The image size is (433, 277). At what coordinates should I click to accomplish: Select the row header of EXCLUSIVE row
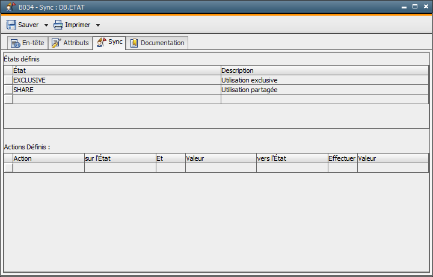coord(8,80)
